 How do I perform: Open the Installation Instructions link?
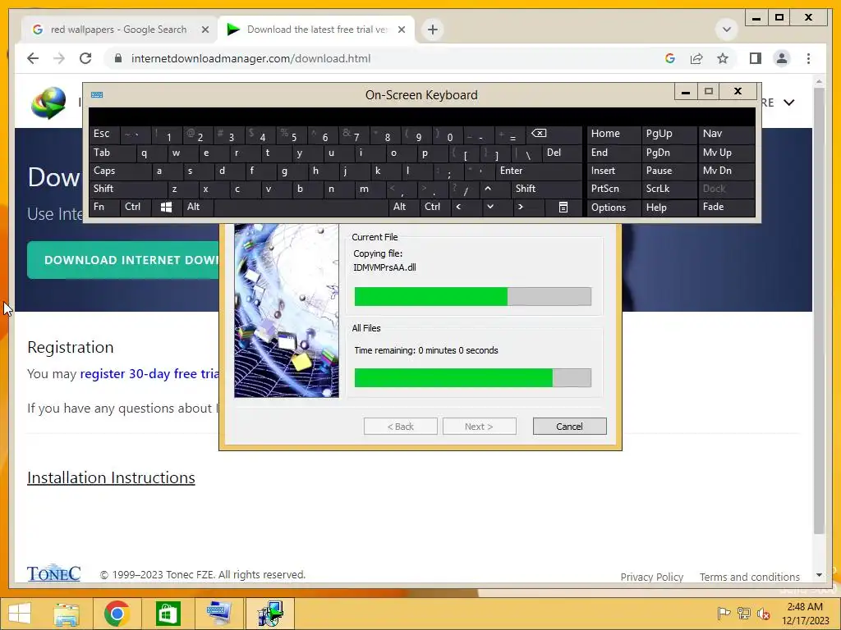click(111, 477)
